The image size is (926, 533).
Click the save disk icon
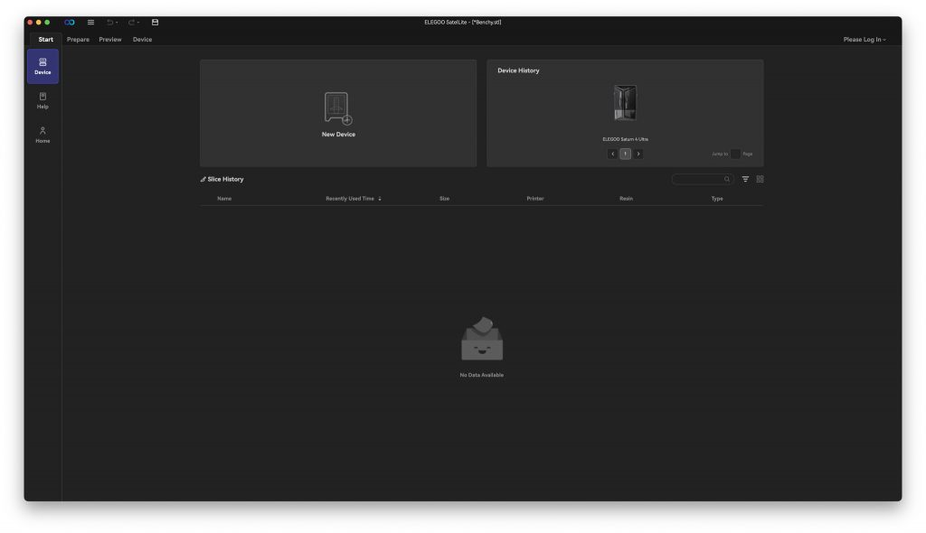coord(155,22)
